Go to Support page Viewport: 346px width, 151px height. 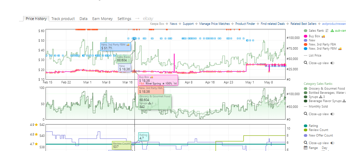188,24
